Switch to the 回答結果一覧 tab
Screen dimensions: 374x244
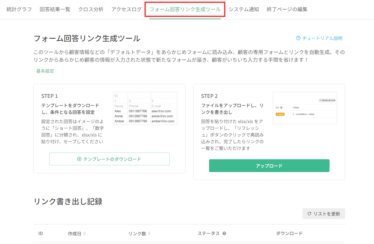pyautogui.click(x=55, y=9)
